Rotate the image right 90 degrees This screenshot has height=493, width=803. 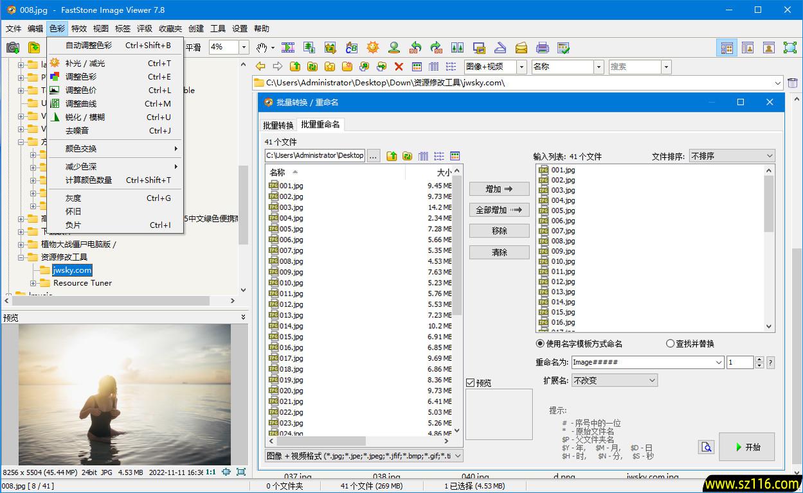click(437, 47)
